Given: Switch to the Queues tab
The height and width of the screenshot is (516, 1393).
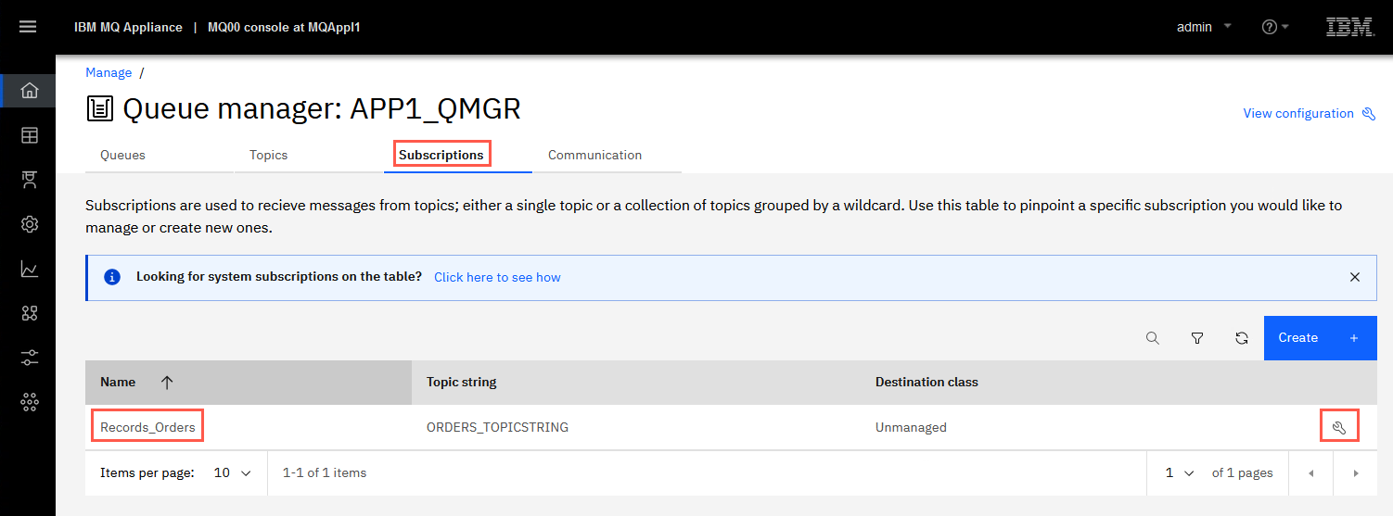Looking at the screenshot, I should (x=123, y=155).
